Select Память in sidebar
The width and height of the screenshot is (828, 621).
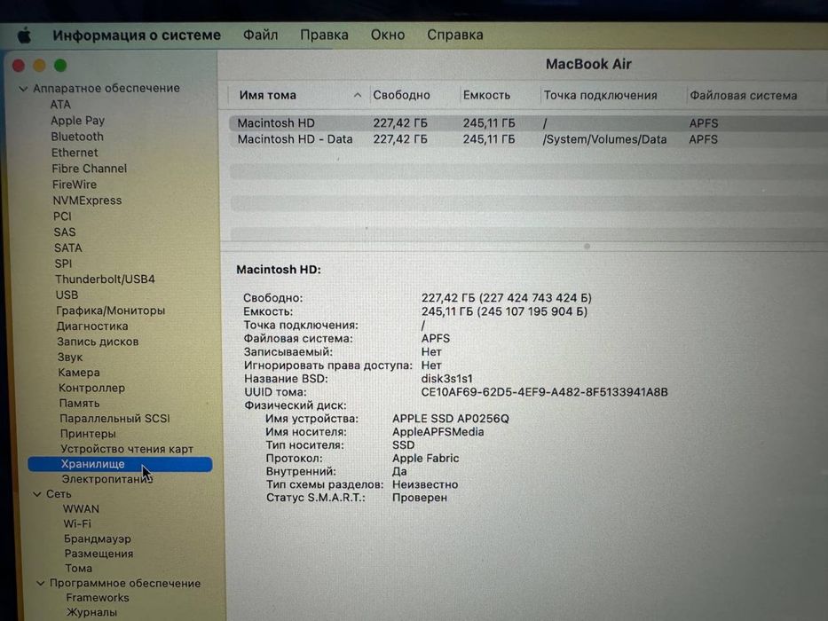tap(79, 403)
